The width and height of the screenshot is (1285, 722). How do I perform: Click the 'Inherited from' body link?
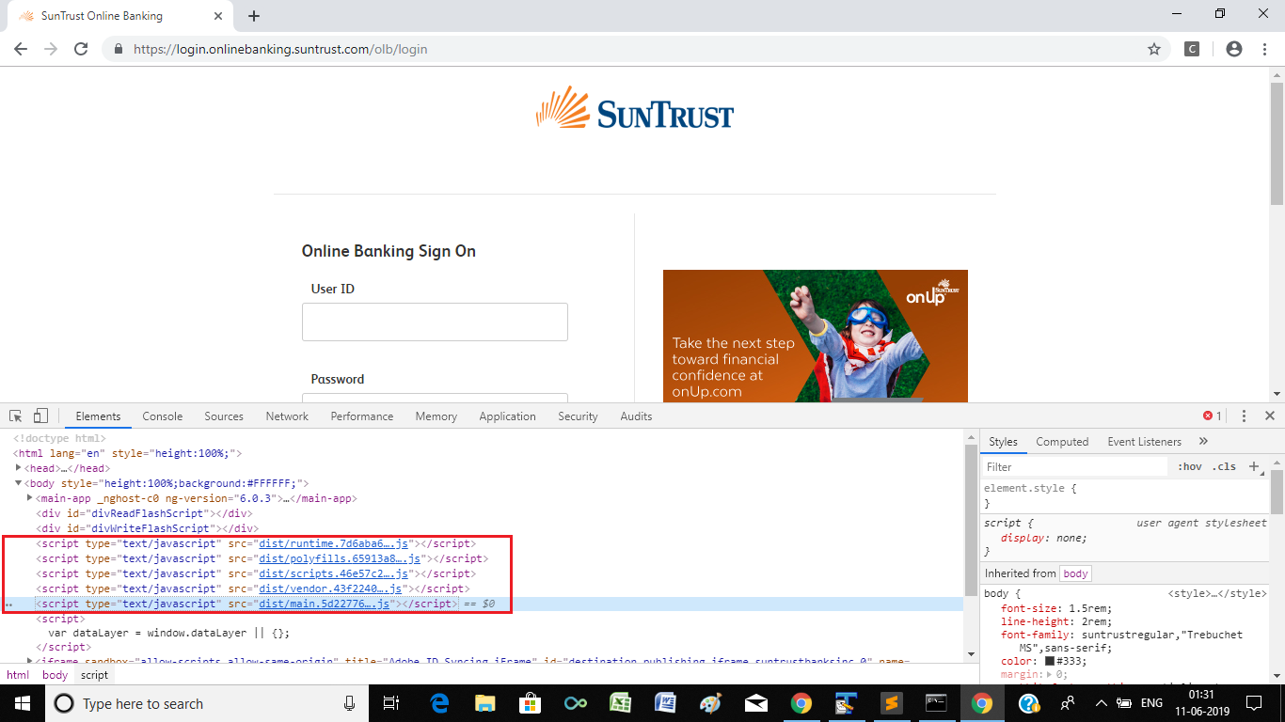1075,573
